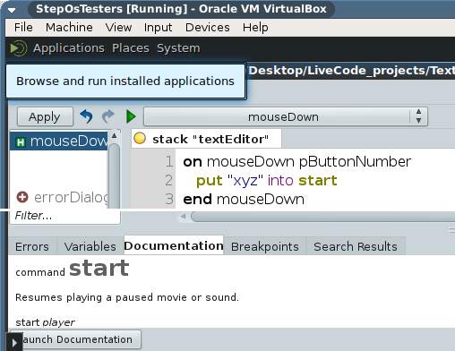Click the yellow circle on textEditor tab
The height and width of the screenshot is (351, 455).
[140, 139]
